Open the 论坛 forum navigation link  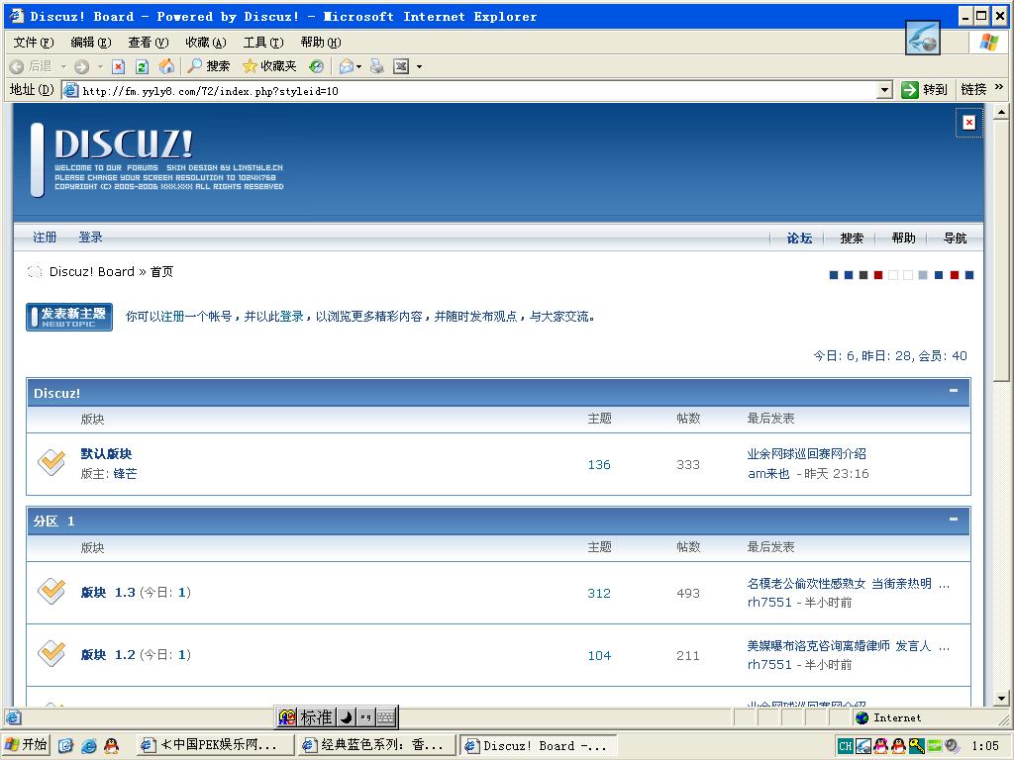pos(799,237)
